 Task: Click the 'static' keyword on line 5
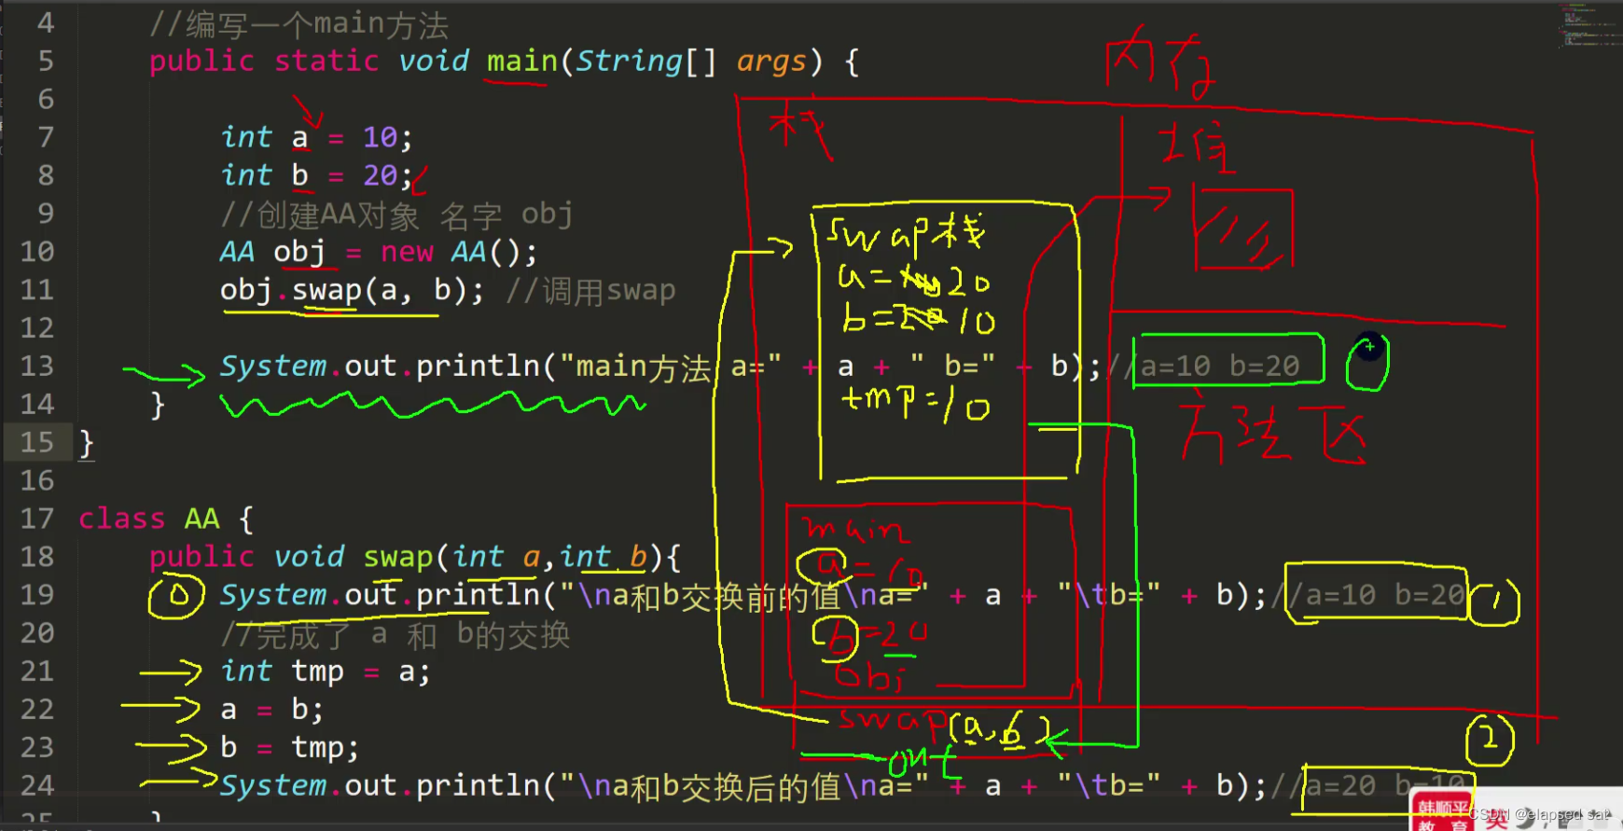coord(326,62)
